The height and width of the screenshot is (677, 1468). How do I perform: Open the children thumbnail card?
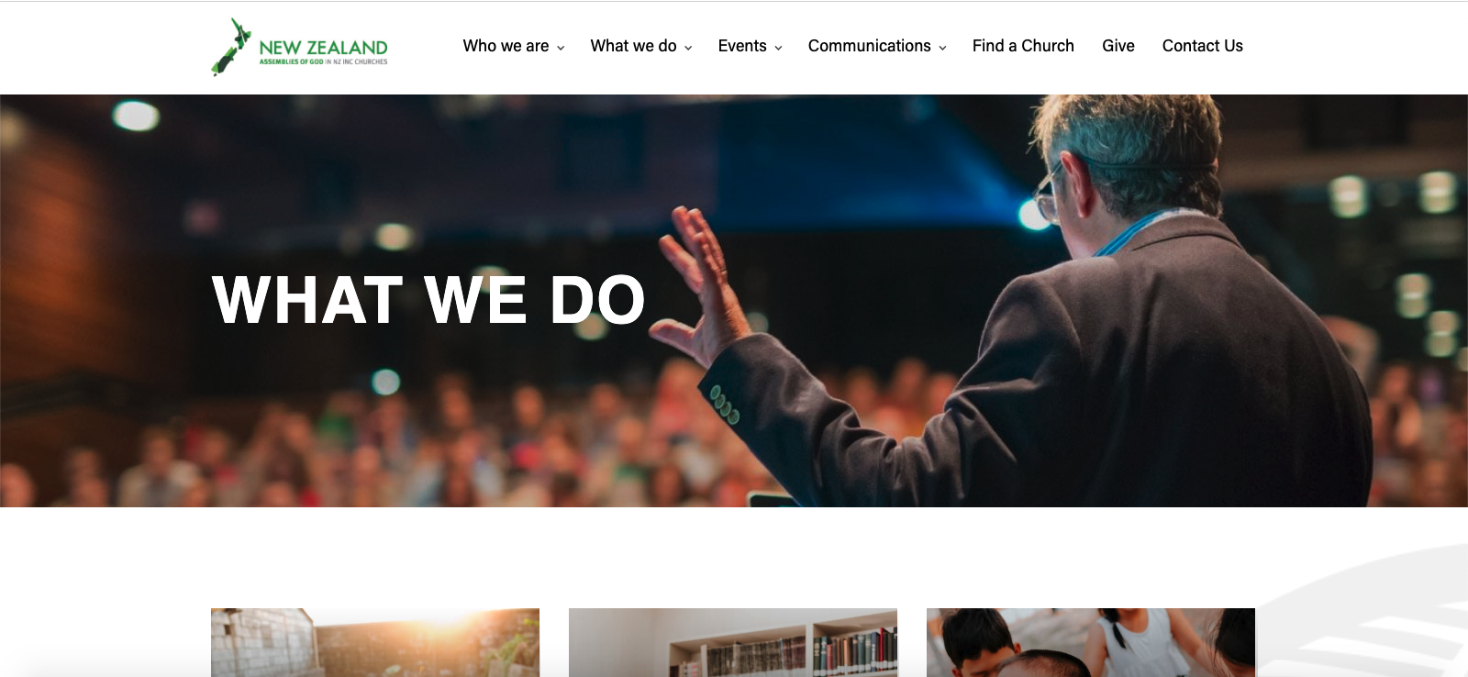tap(1091, 642)
